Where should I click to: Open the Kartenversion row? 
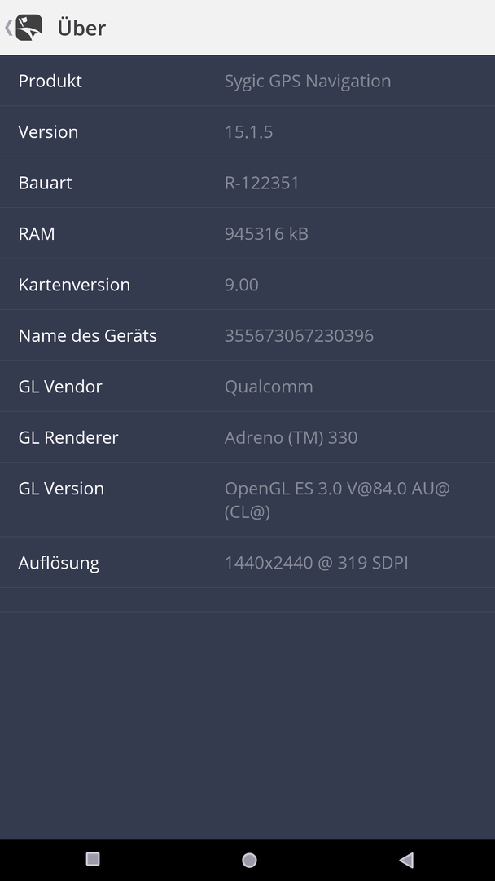(247, 285)
